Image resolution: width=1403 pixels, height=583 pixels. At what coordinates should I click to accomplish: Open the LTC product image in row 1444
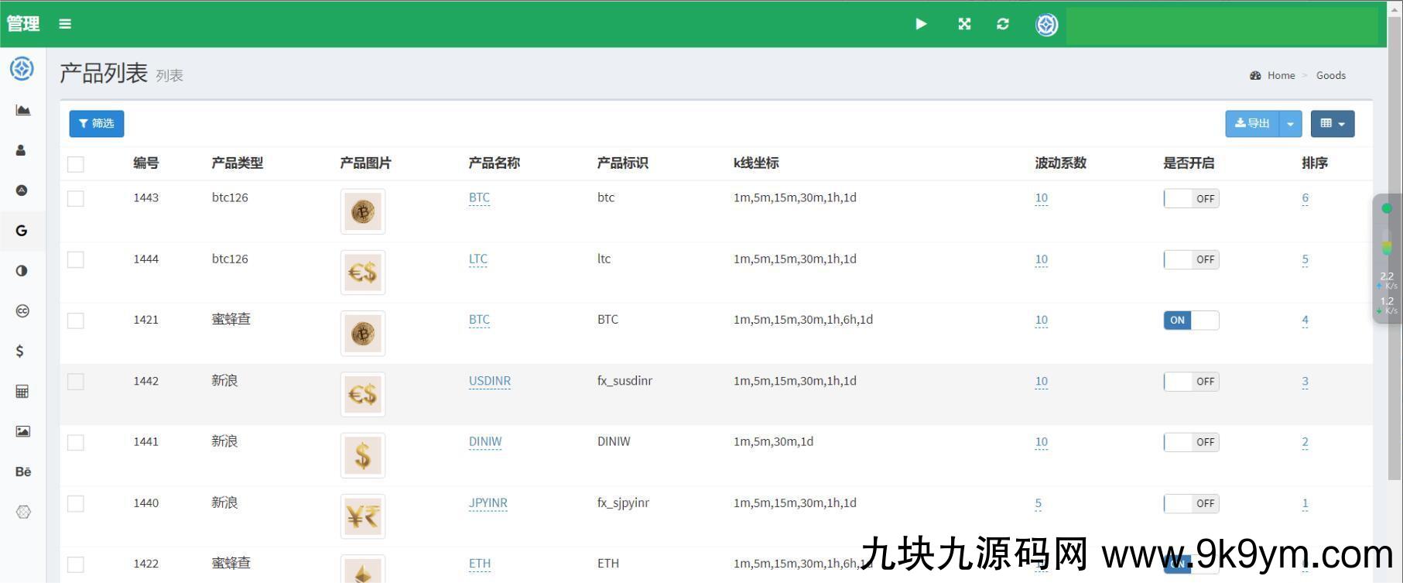363,273
